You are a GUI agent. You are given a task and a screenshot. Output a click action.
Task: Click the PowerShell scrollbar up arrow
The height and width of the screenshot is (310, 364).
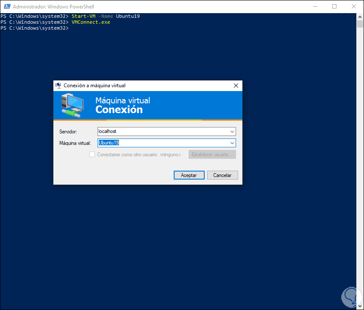pos(360,17)
